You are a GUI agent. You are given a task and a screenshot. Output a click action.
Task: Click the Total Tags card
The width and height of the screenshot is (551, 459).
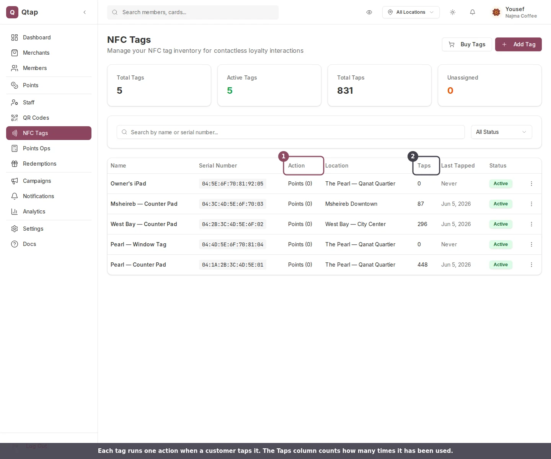(159, 85)
